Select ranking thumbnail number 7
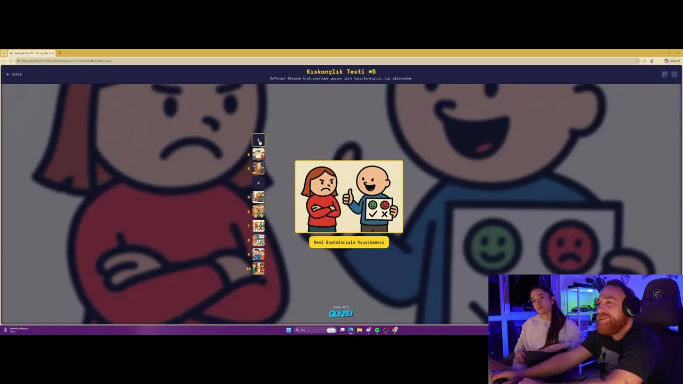The height and width of the screenshot is (384, 683). [x=258, y=226]
